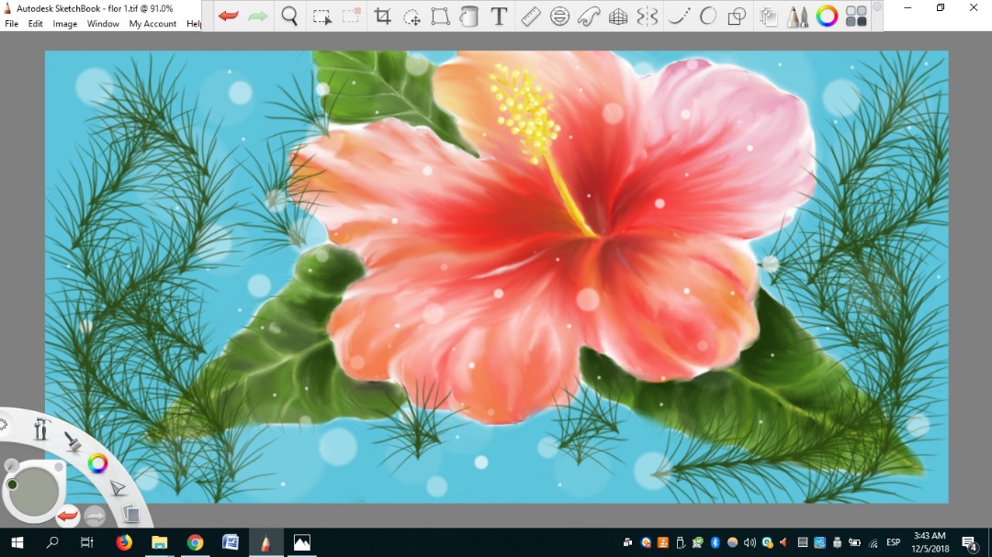Viewport: 992px width, 557px height.
Task: Toggle the Layer Editor window
Action: coord(768,16)
